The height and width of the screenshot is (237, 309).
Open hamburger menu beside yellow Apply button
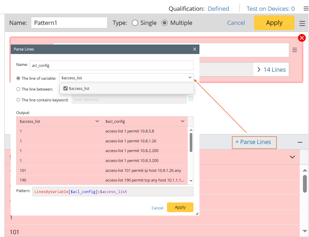click(302, 23)
